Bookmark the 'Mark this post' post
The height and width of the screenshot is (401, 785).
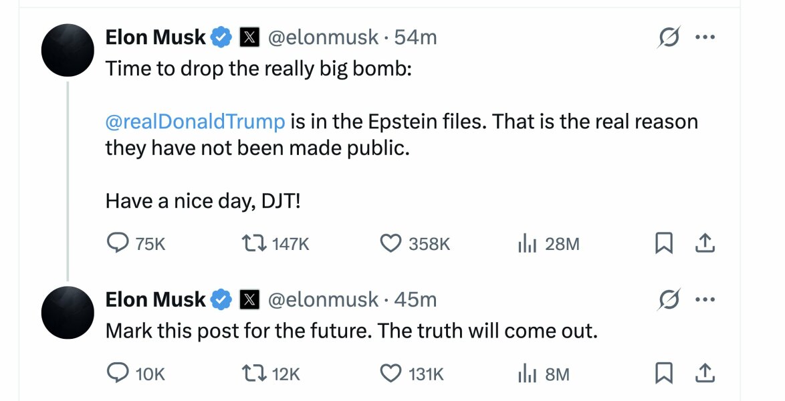point(663,374)
